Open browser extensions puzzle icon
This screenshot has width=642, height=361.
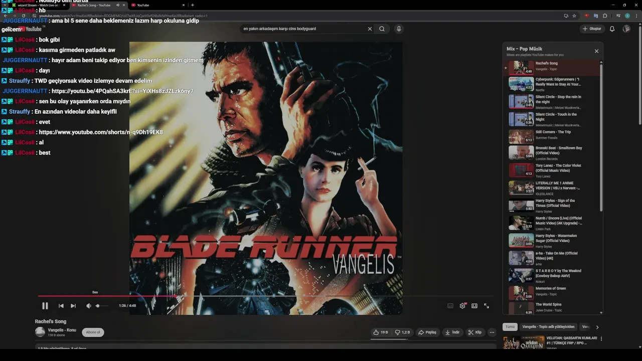605,16
